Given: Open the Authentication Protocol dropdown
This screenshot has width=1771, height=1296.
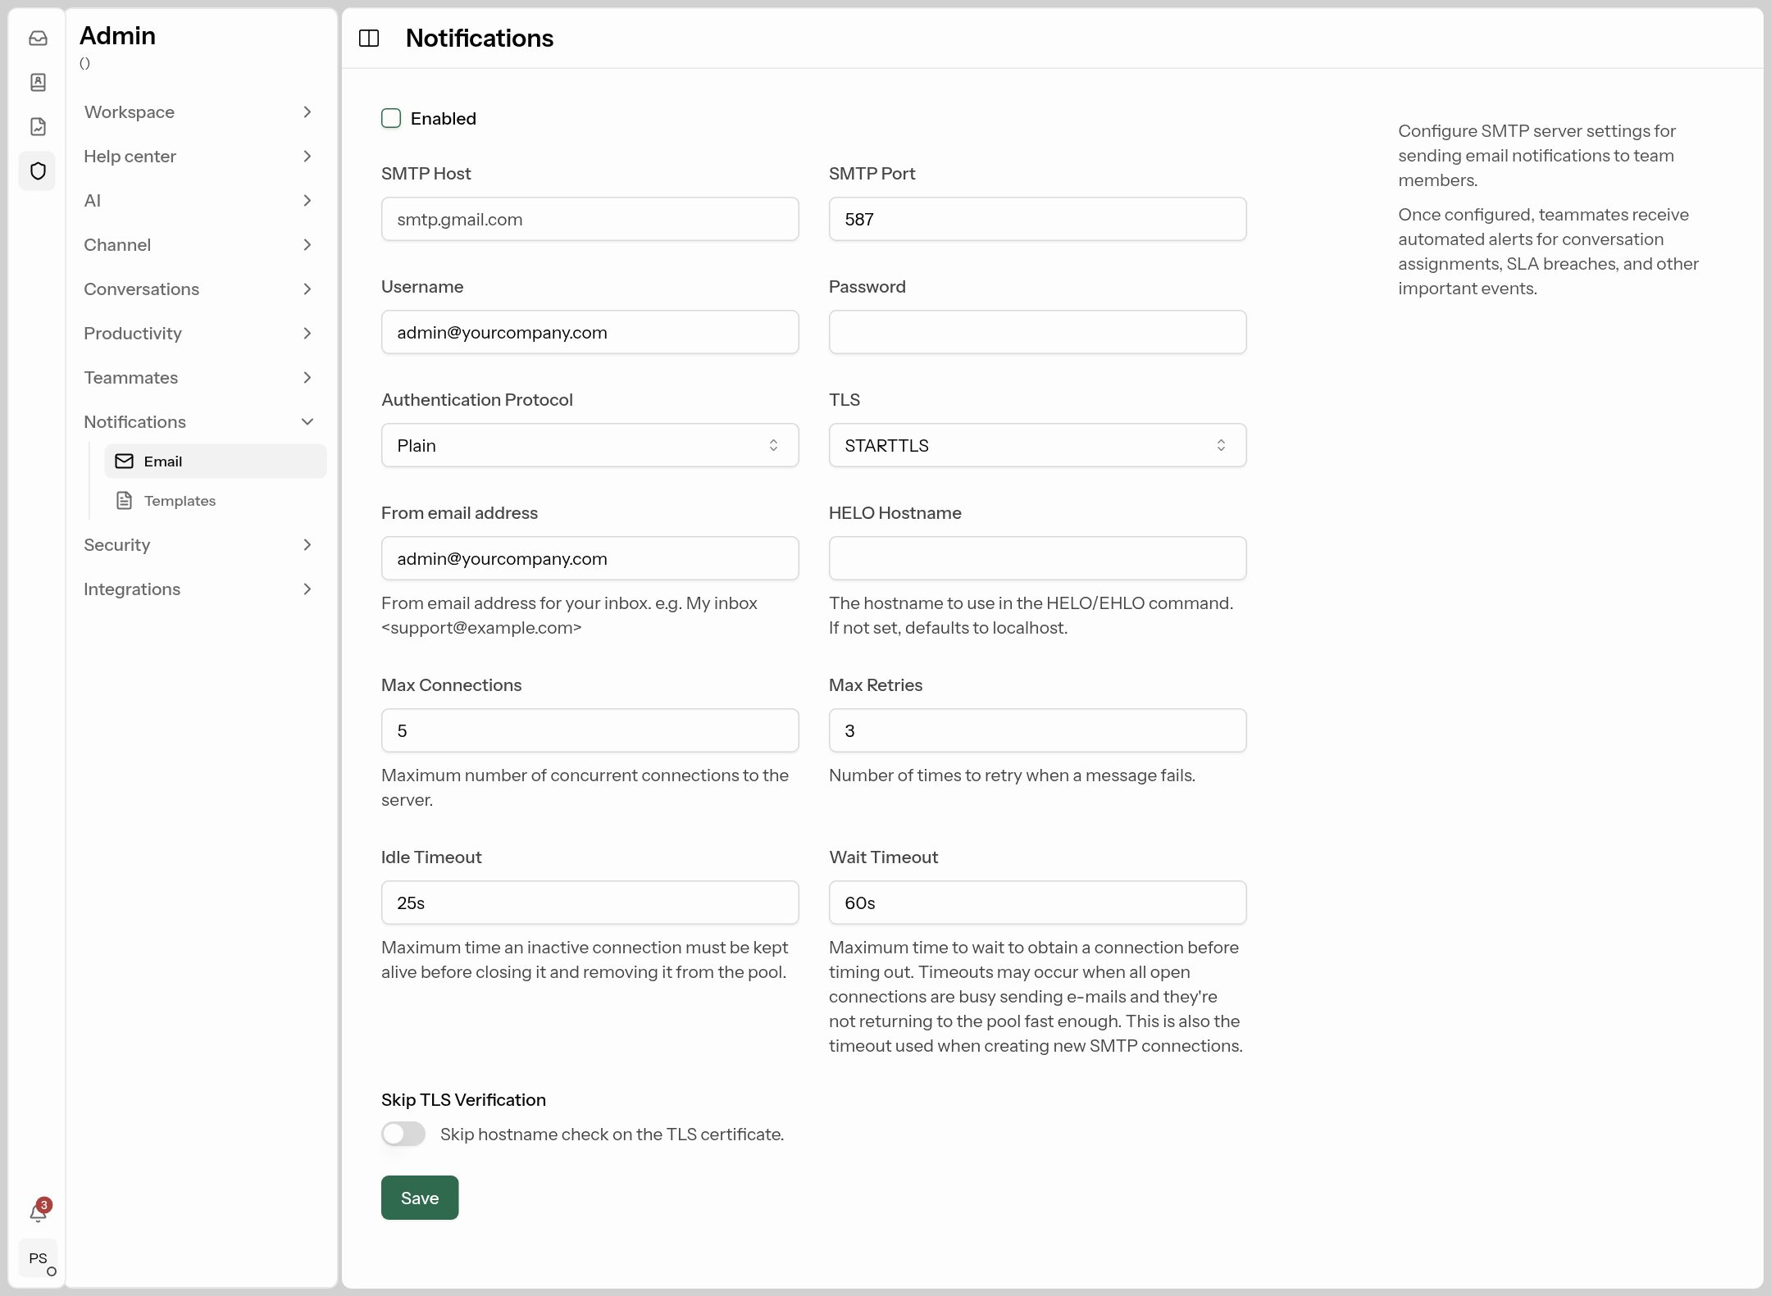Looking at the screenshot, I should pos(590,445).
